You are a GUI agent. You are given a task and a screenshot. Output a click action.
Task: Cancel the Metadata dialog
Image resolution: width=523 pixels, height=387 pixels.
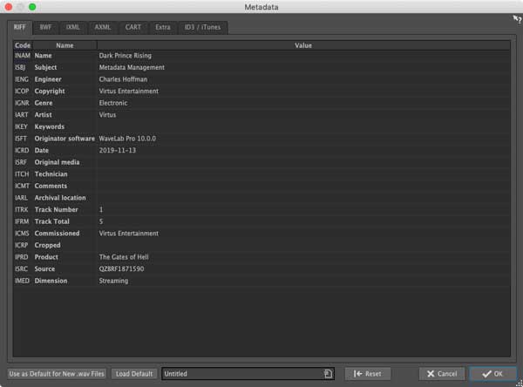(x=442, y=374)
